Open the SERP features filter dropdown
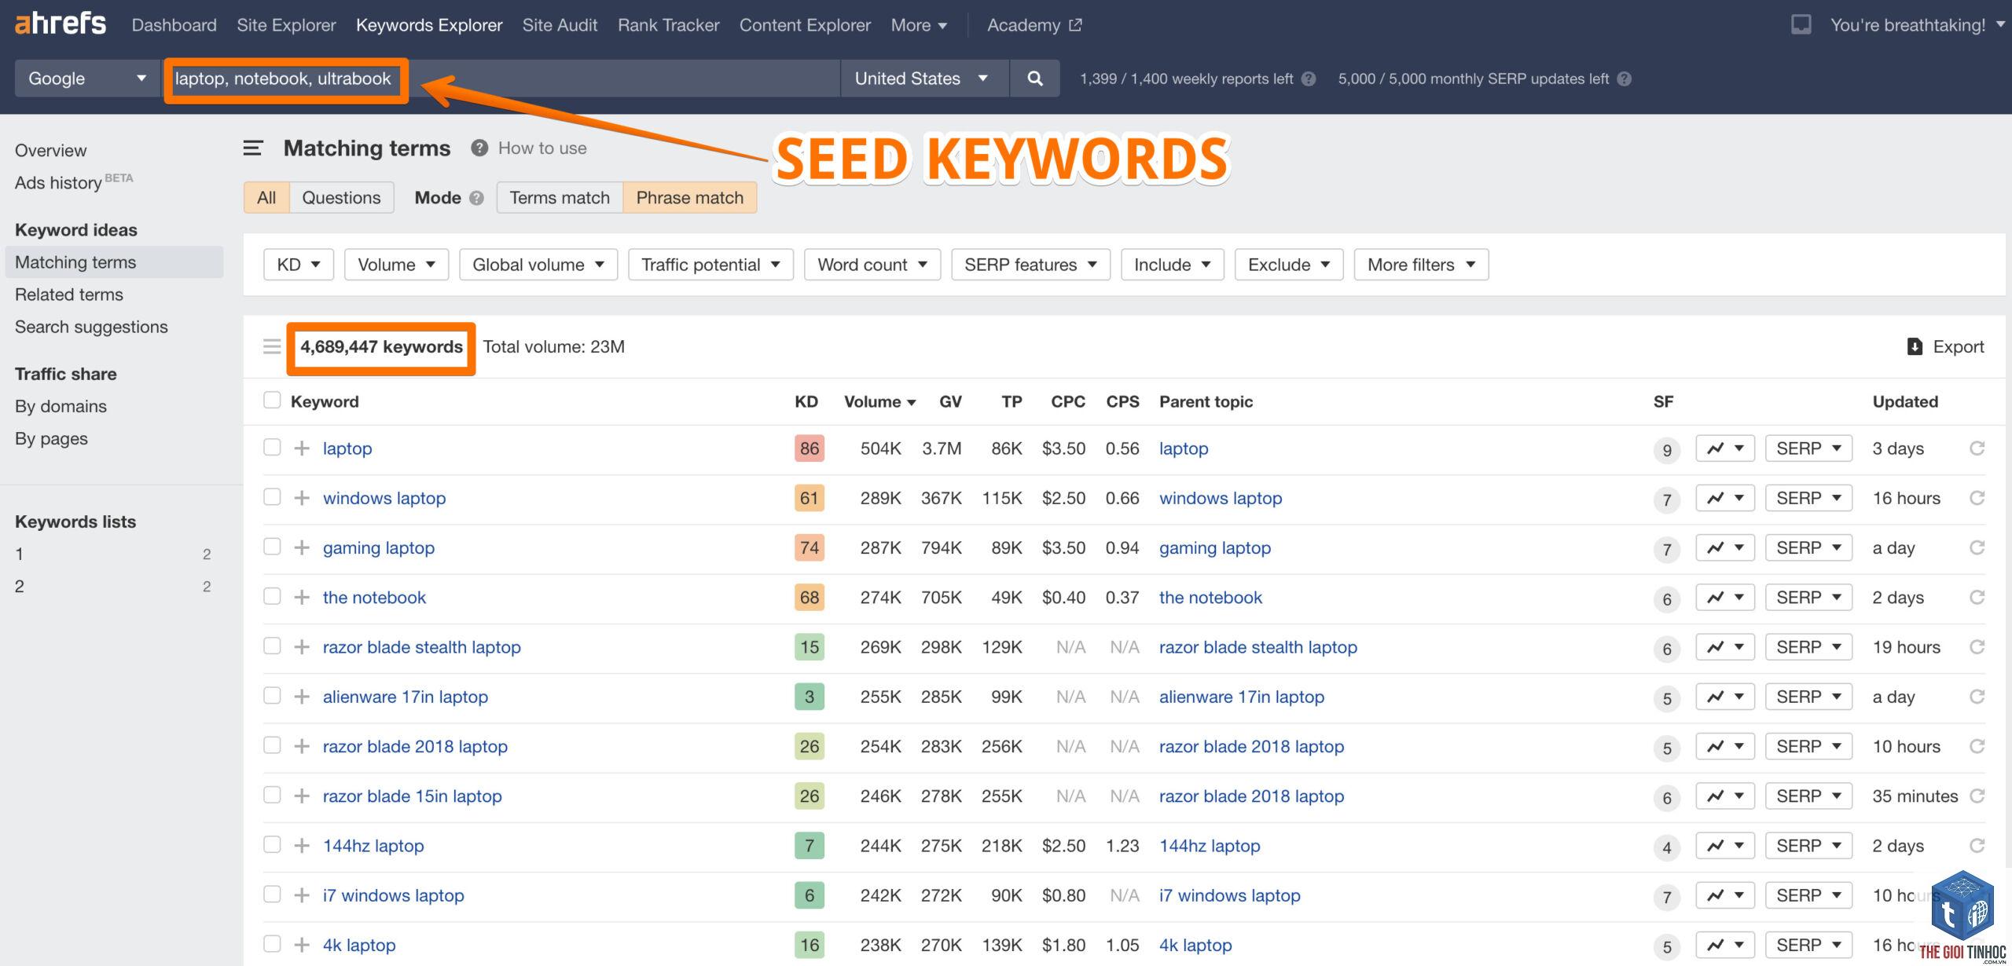 coord(1030,265)
